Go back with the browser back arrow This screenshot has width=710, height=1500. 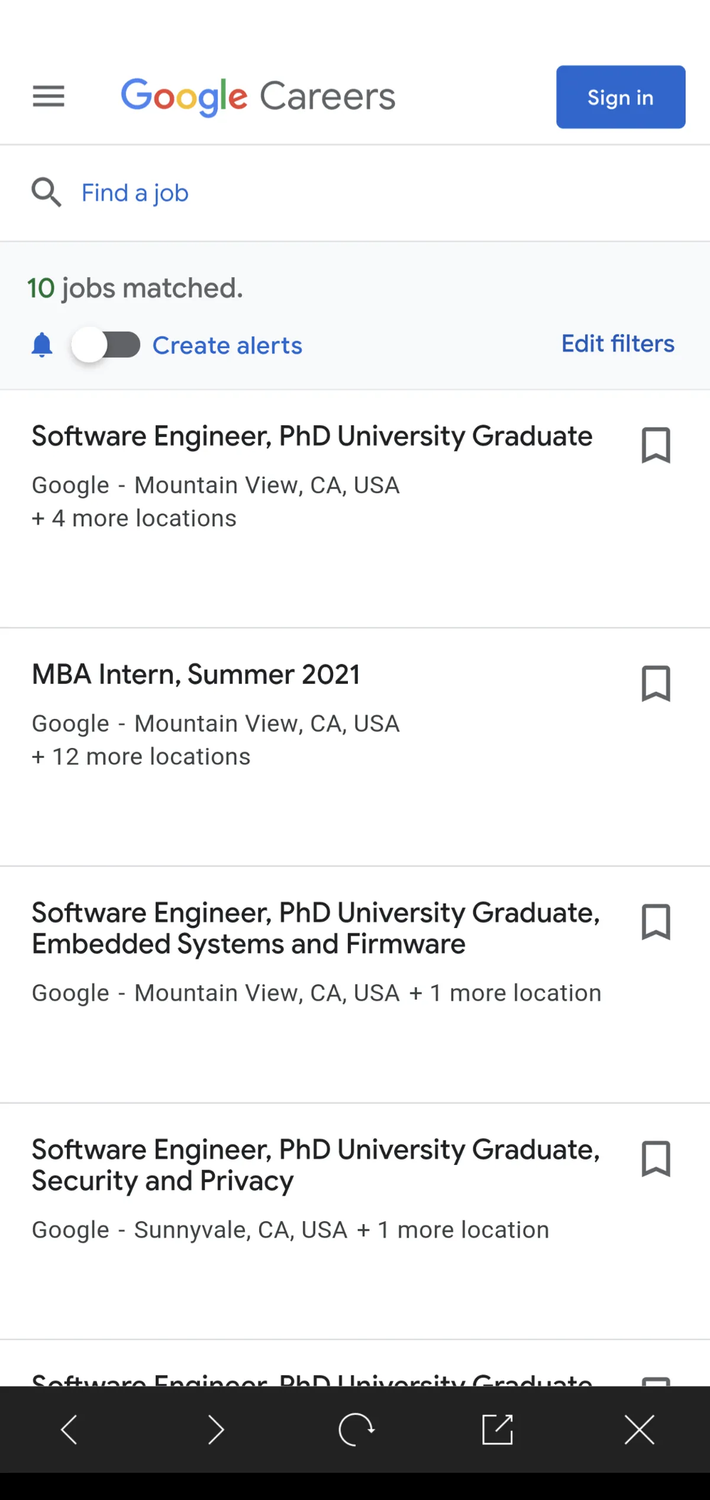[69, 1430]
